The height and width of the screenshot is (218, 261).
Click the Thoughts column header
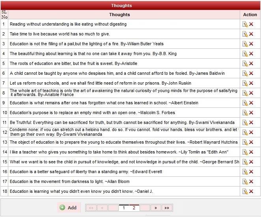(119, 15)
